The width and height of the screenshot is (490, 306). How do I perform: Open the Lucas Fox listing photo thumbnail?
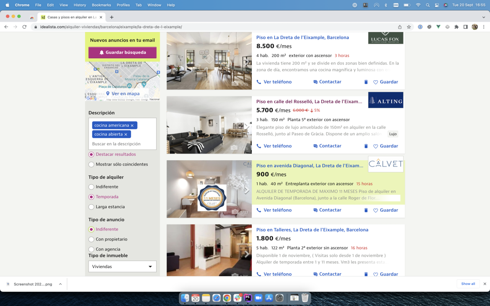point(209,60)
